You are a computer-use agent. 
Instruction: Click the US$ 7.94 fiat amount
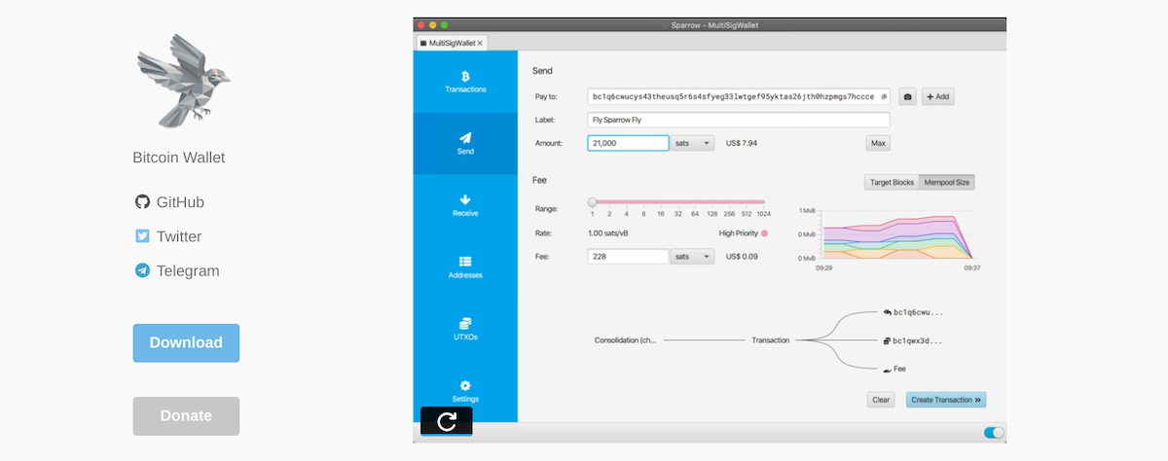pos(742,143)
